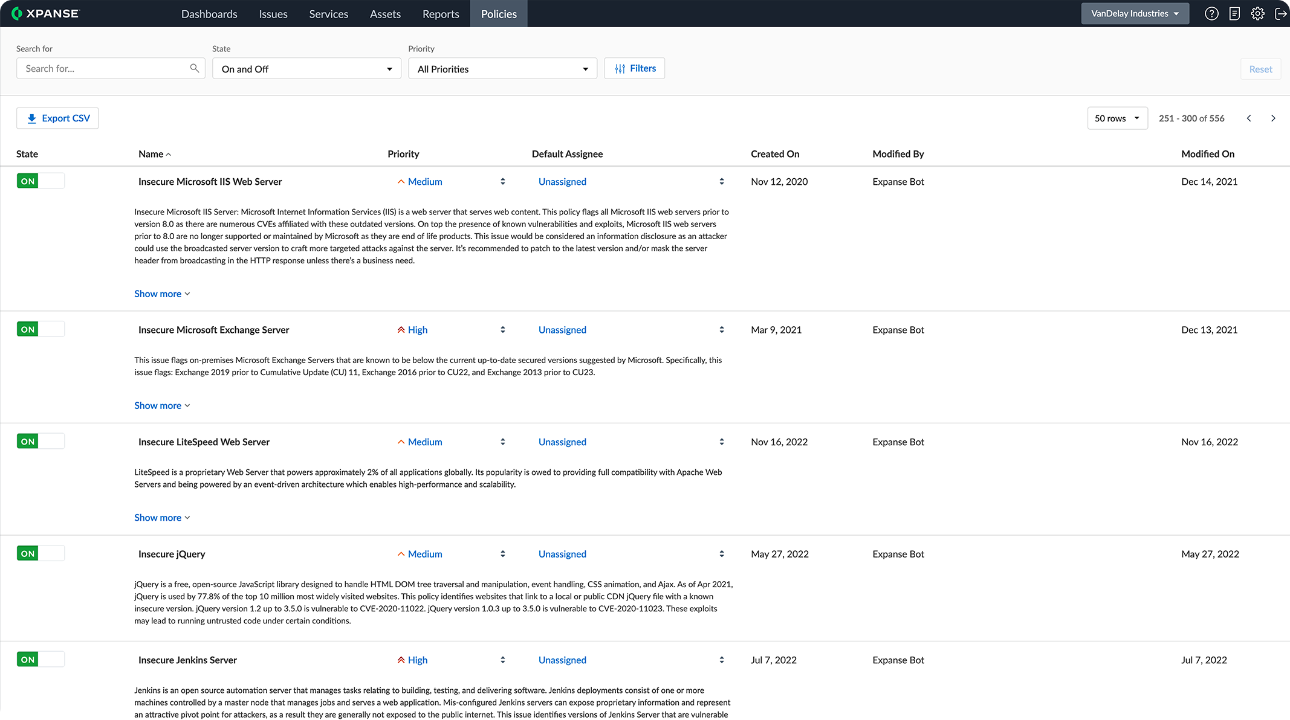Go to next page arrow

(1273, 118)
